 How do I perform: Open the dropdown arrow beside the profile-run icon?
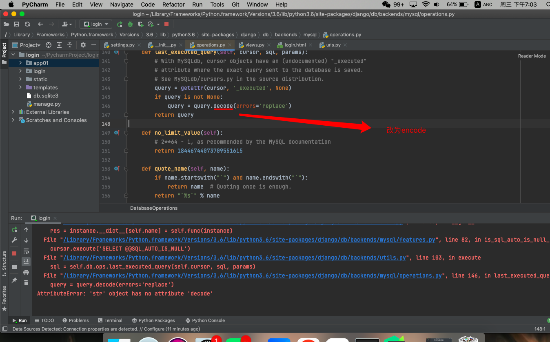coord(158,24)
